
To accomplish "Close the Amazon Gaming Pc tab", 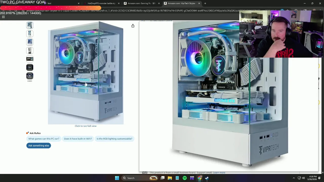I will click(159, 3).
